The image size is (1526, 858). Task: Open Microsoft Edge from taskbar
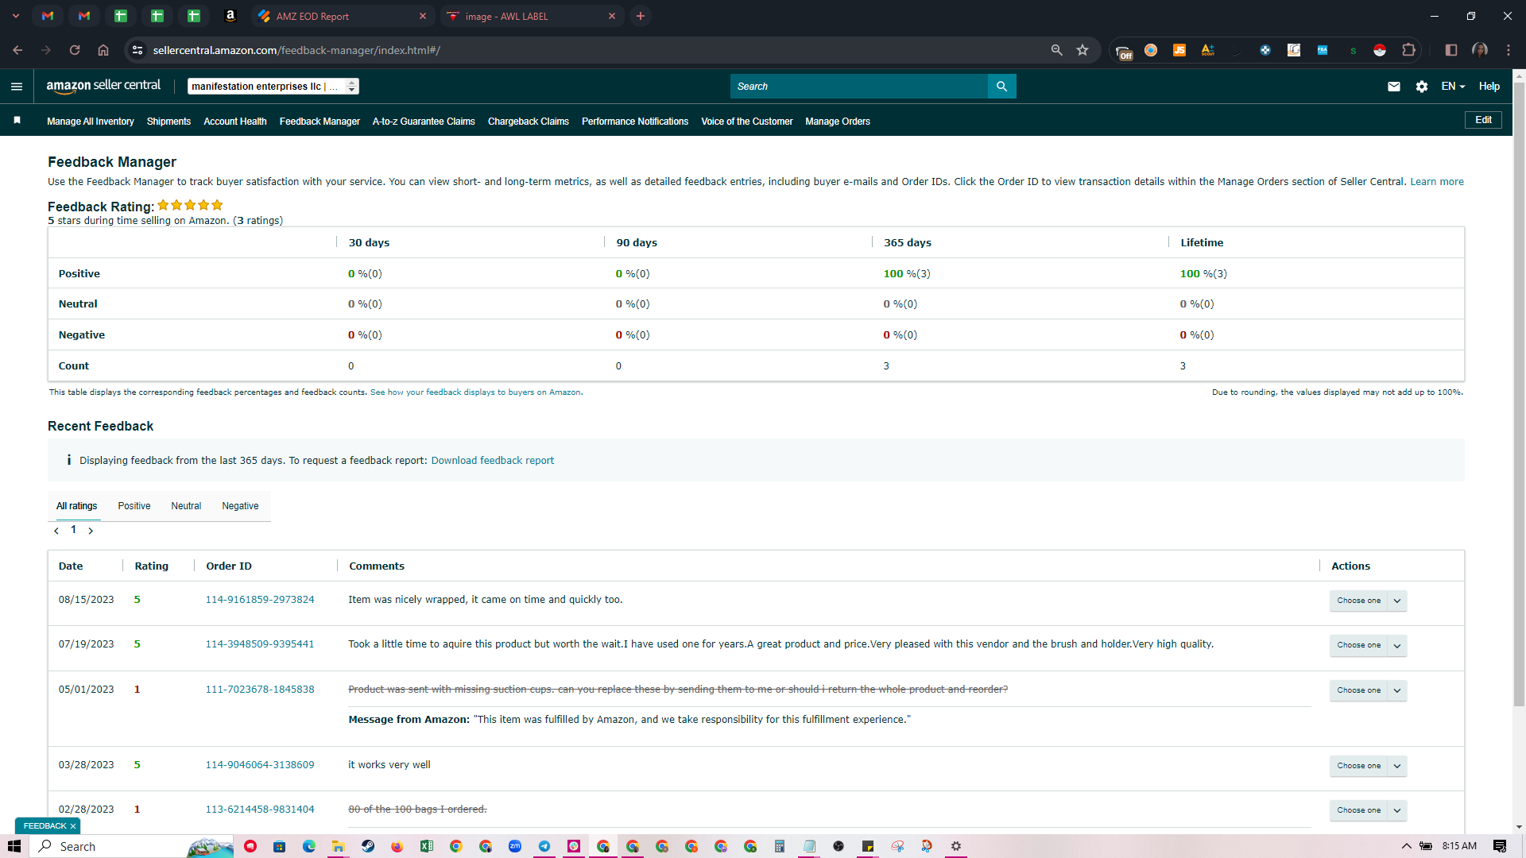point(309,846)
